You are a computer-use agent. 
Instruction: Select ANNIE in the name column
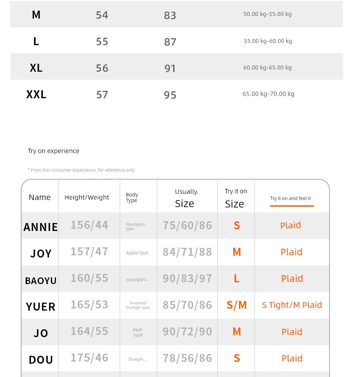(x=41, y=227)
